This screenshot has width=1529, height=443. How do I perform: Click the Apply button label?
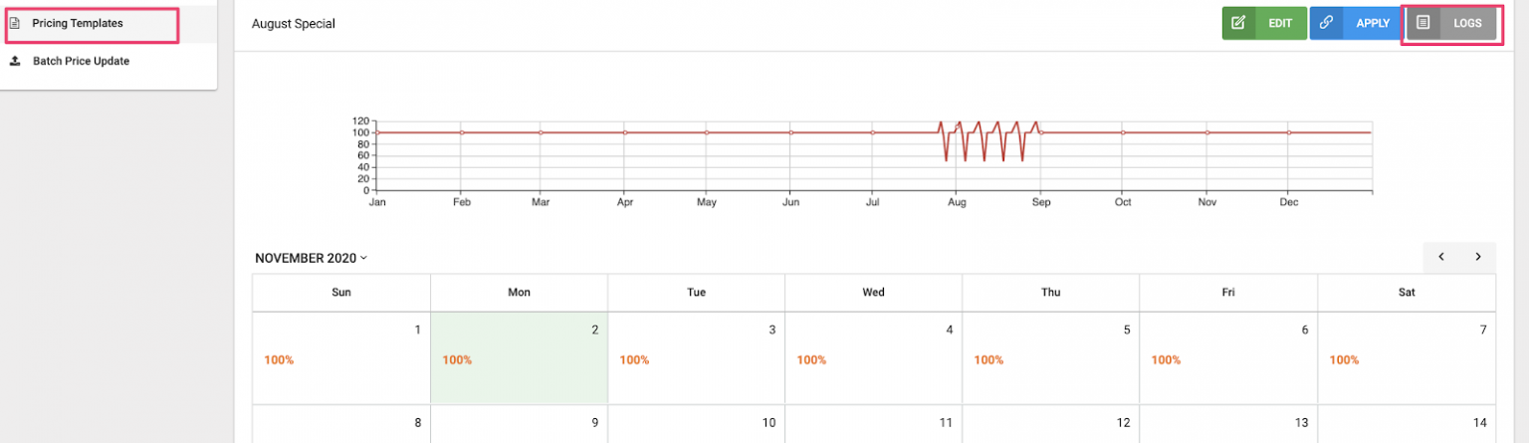(x=1373, y=23)
